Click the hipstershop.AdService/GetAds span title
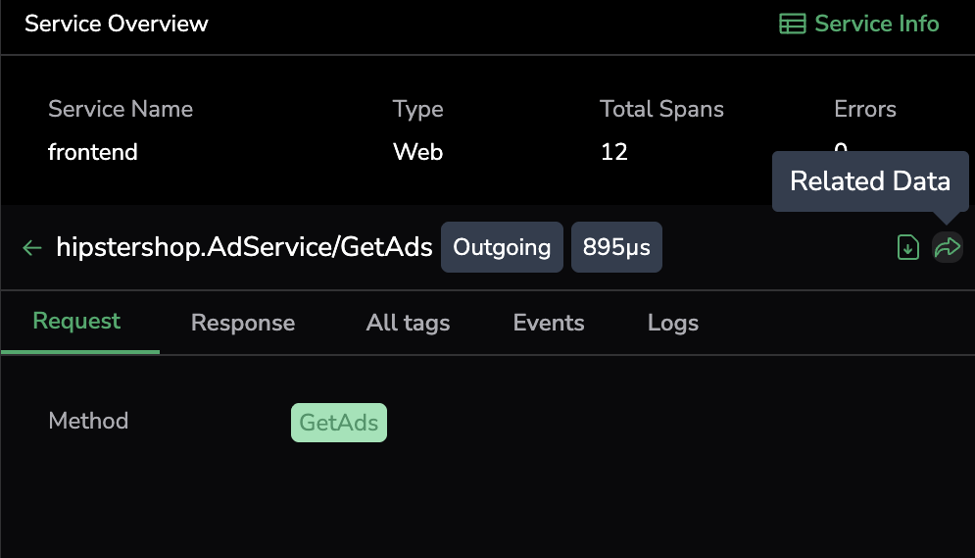This screenshot has height=558, width=975. (x=244, y=247)
